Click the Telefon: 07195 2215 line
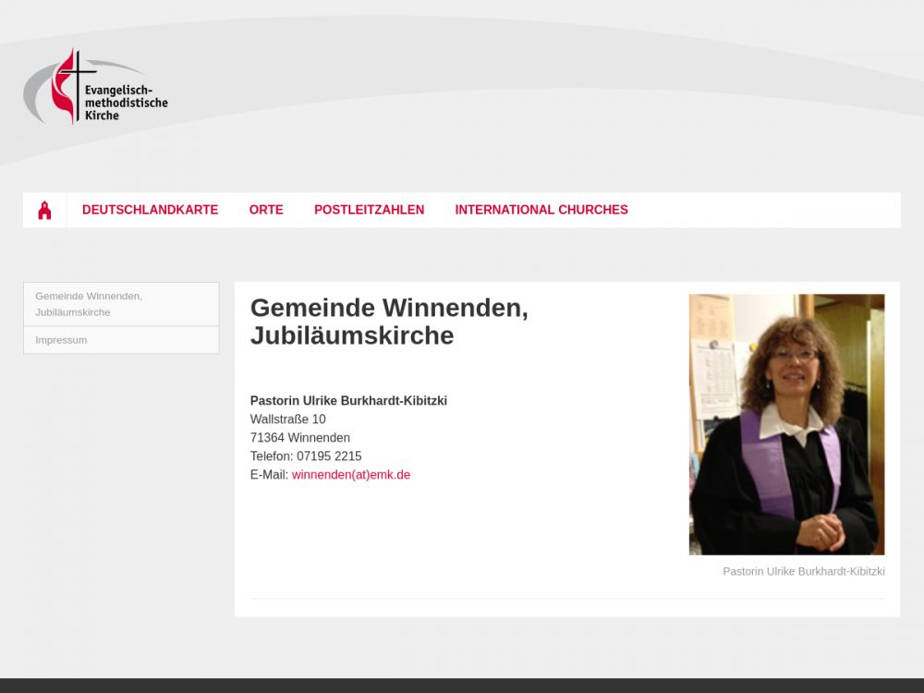Screen dimensions: 924x693 (306, 456)
